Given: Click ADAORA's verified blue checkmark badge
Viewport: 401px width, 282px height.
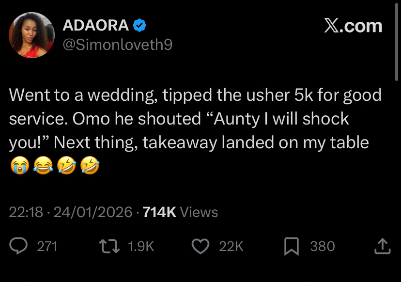Looking at the screenshot, I should click(x=139, y=26).
